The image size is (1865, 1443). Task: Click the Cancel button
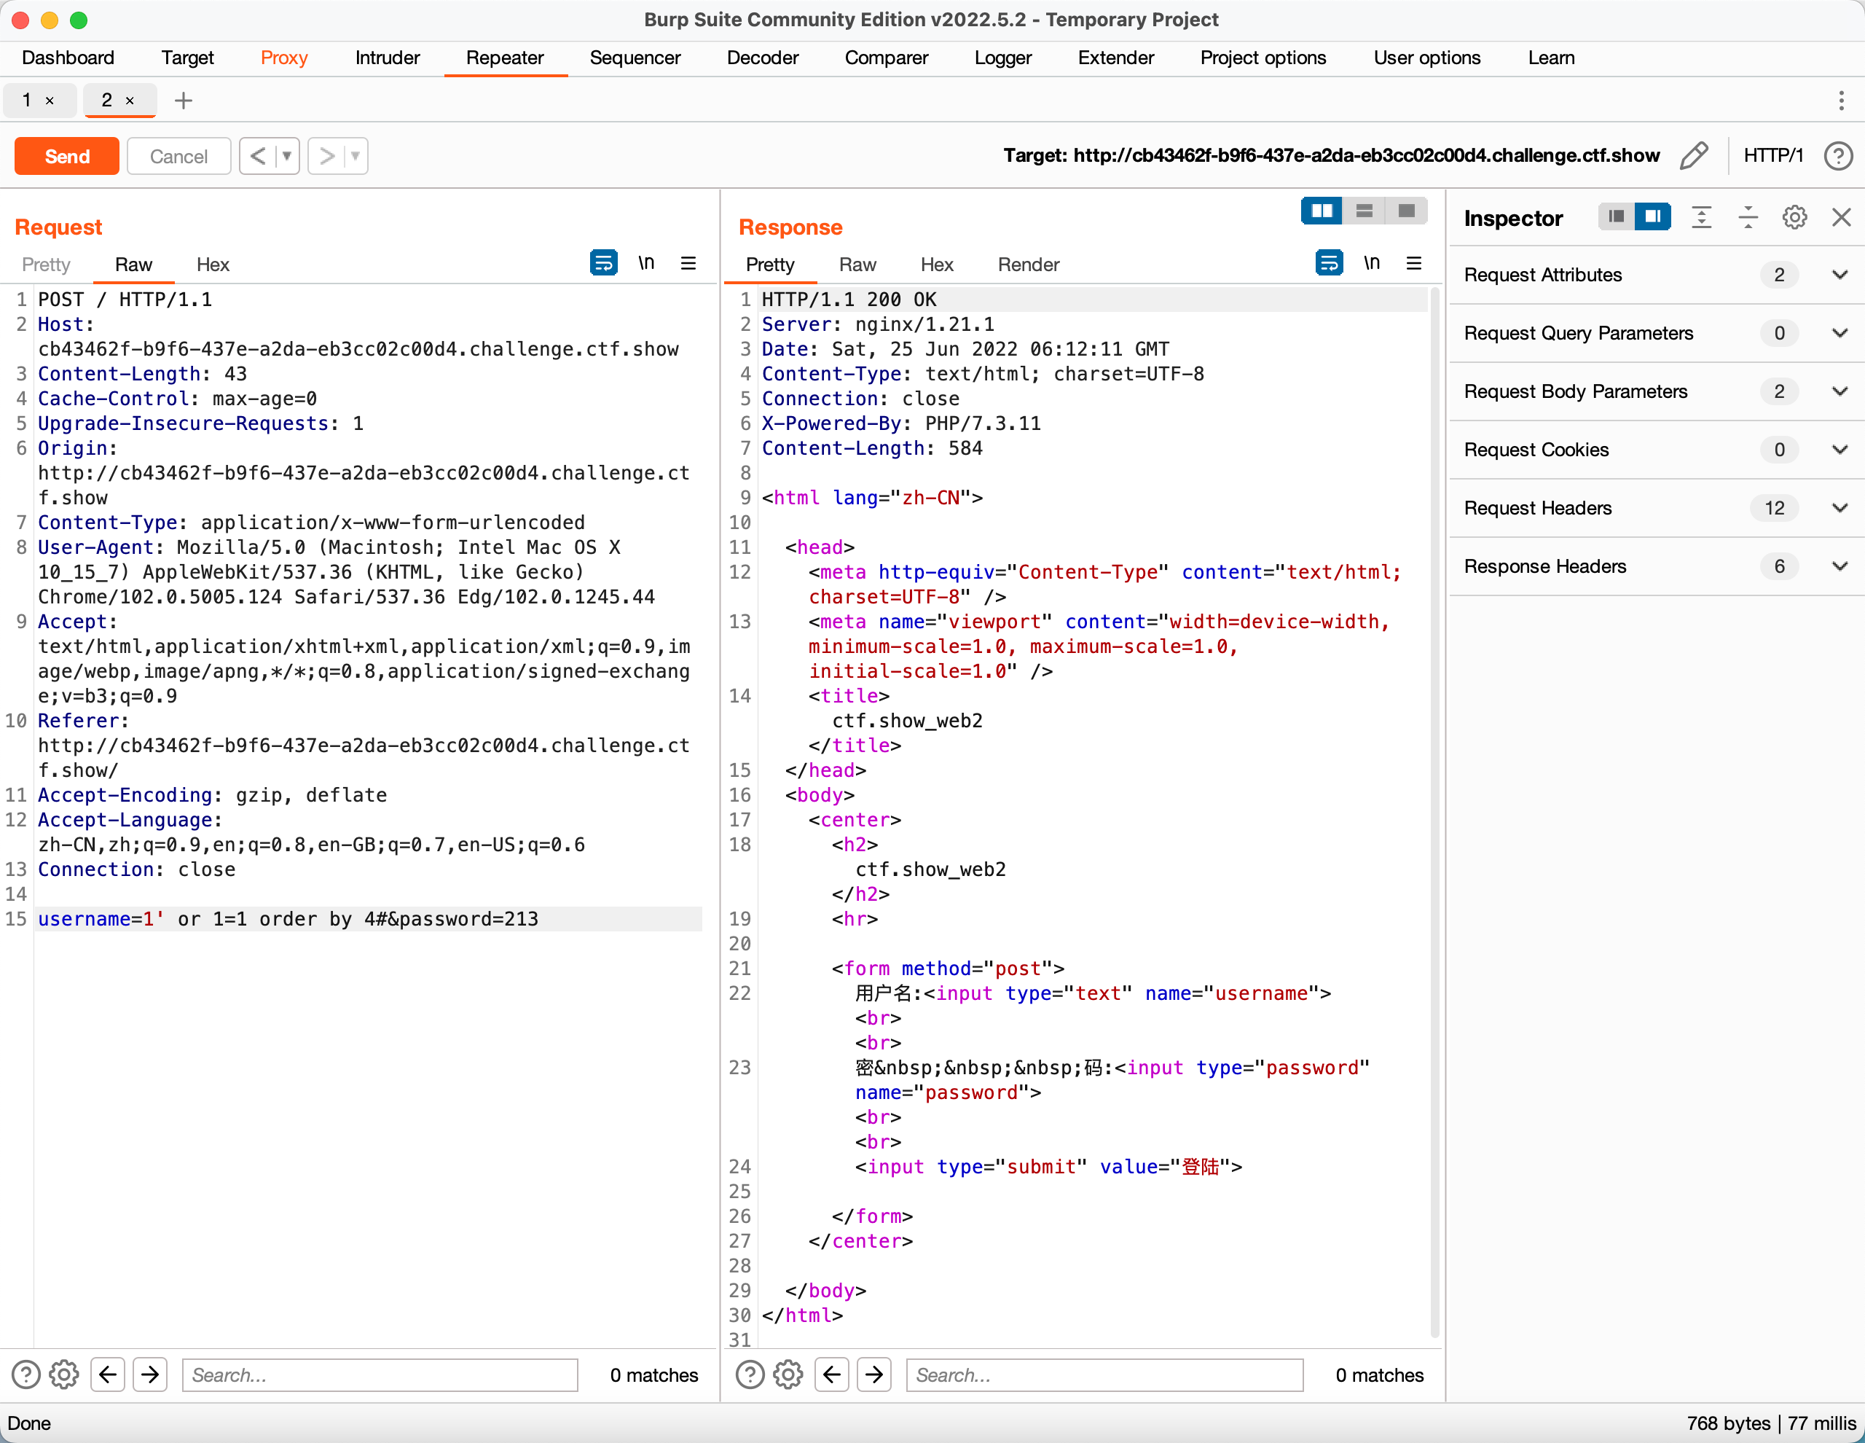[178, 157]
